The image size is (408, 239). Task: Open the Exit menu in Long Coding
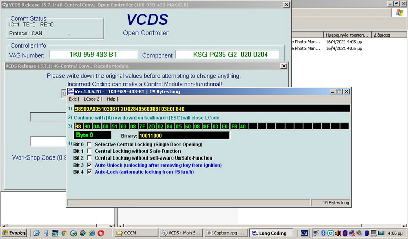click(x=72, y=99)
